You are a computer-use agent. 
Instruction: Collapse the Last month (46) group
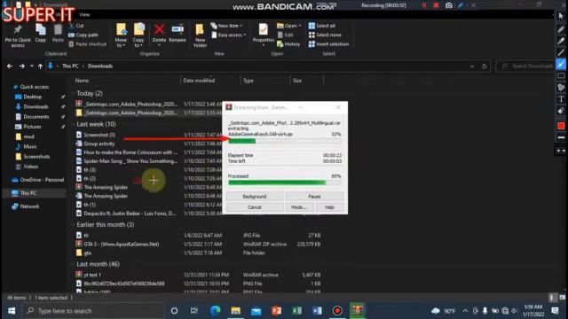[x=73, y=264]
